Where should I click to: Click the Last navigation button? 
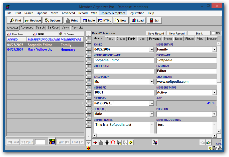77,142
